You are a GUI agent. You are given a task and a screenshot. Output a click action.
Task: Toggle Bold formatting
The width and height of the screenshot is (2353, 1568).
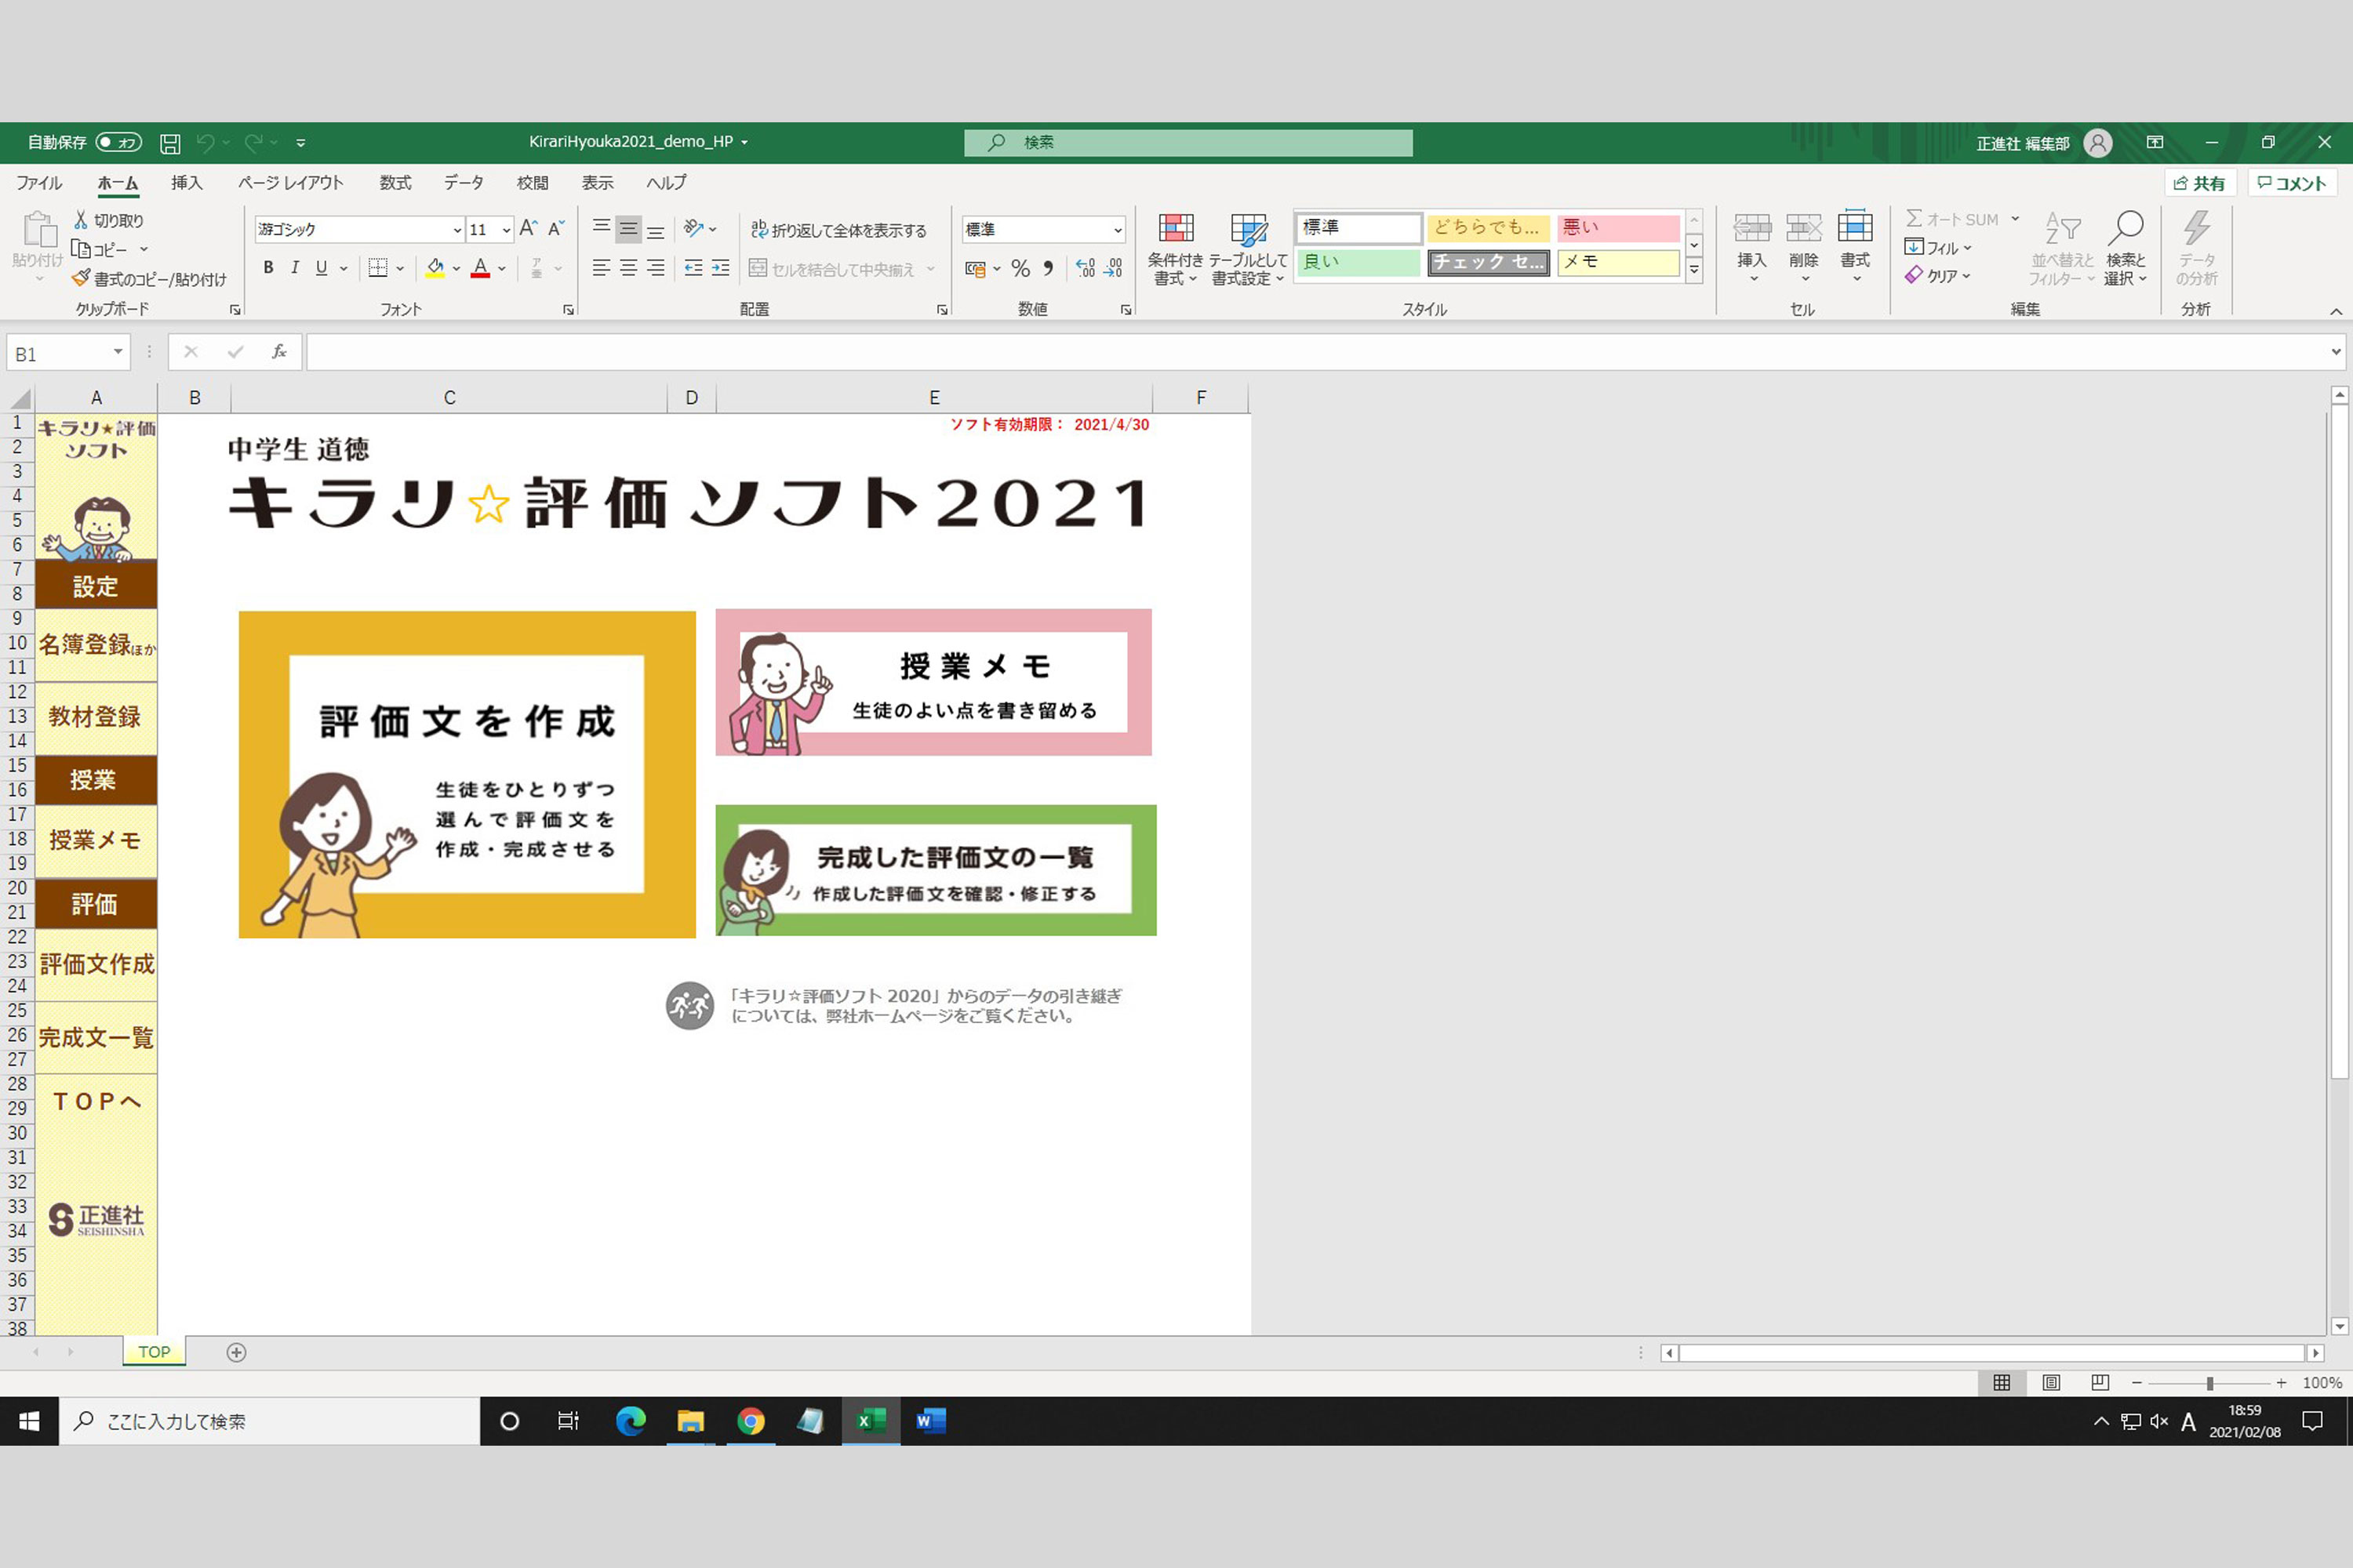click(268, 268)
